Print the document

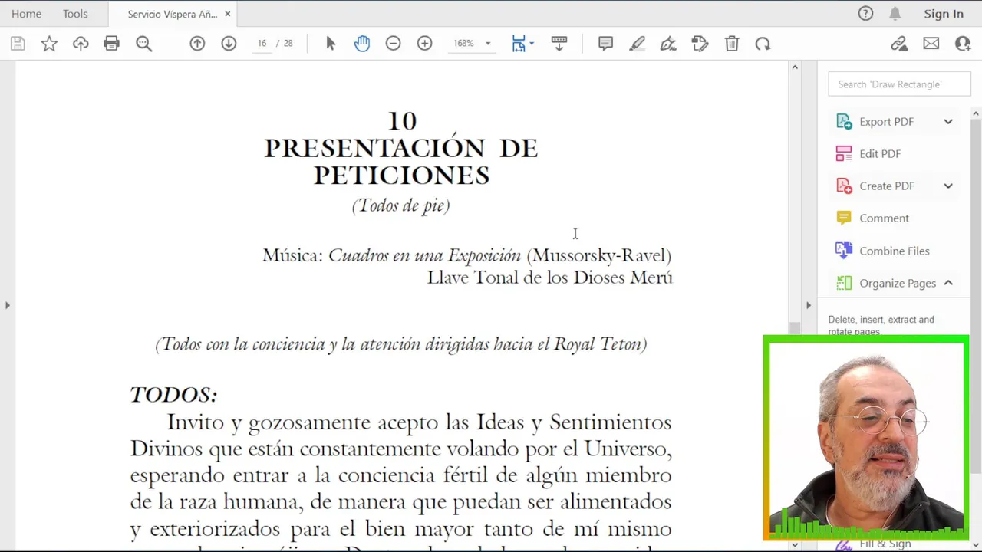coord(112,44)
